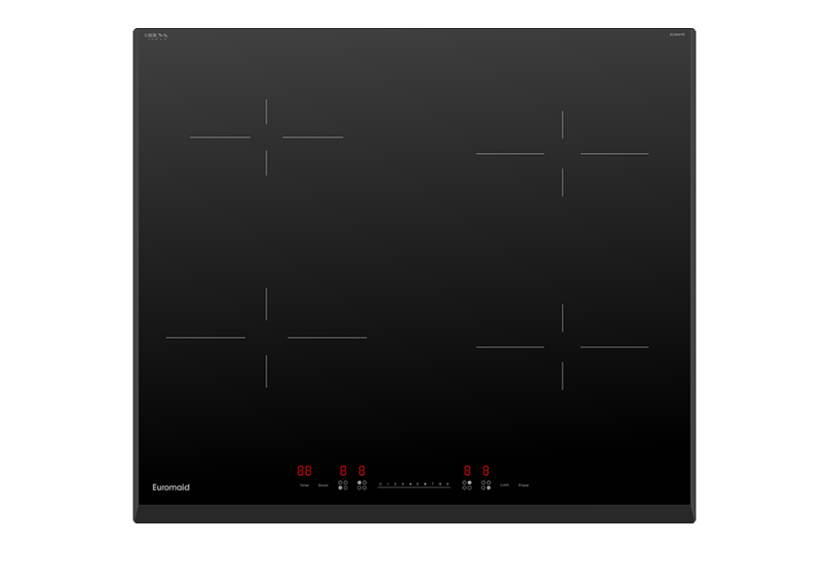The width and height of the screenshot is (829, 565).
Task: Tap the Lock touch key
Action: (505, 485)
